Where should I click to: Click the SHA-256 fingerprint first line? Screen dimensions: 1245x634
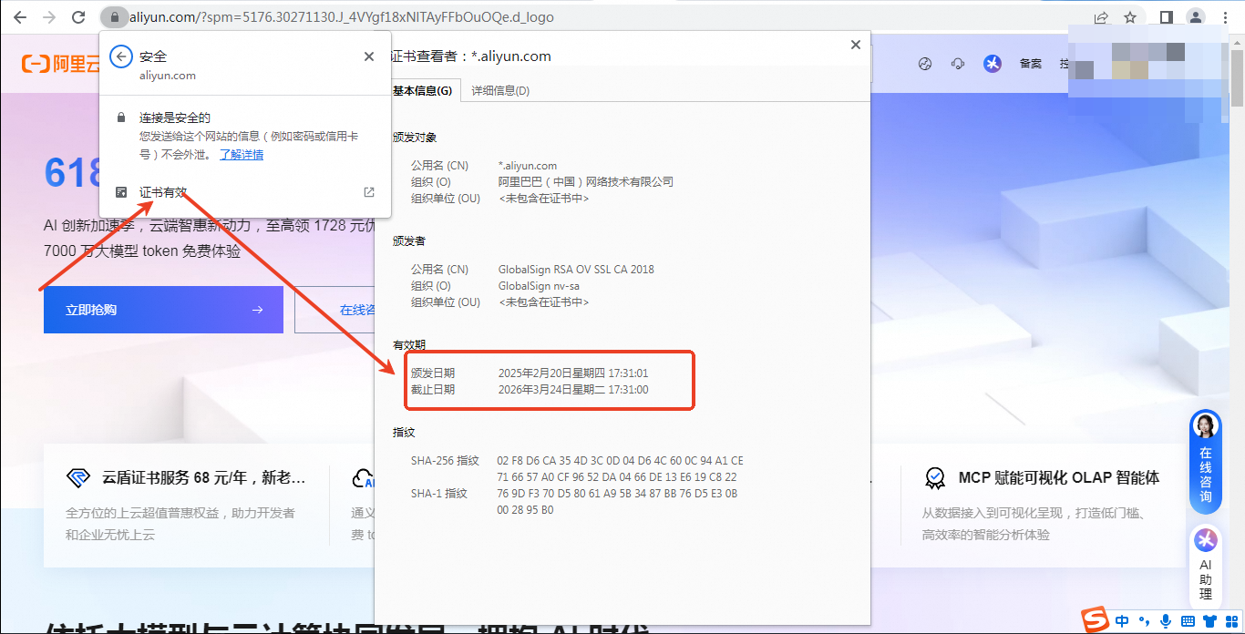(x=620, y=461)
